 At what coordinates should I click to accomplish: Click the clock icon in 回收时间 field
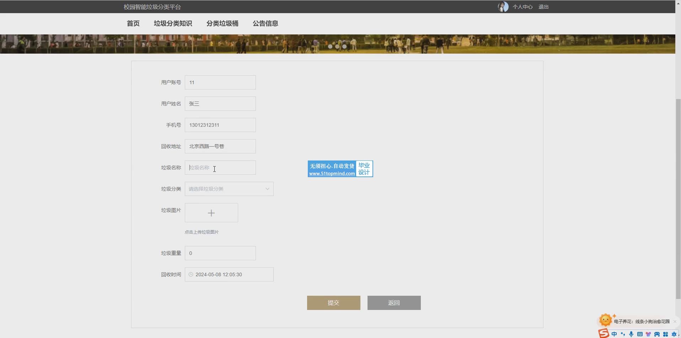191,274
